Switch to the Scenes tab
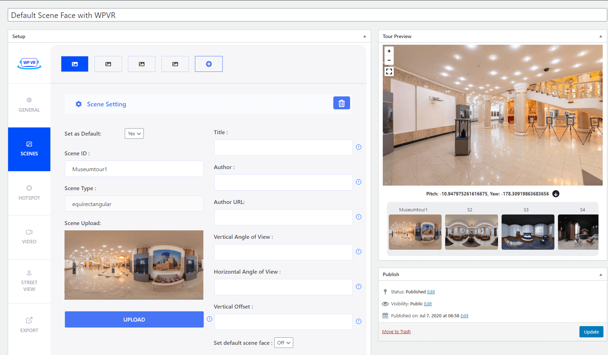 coord(29,149)
